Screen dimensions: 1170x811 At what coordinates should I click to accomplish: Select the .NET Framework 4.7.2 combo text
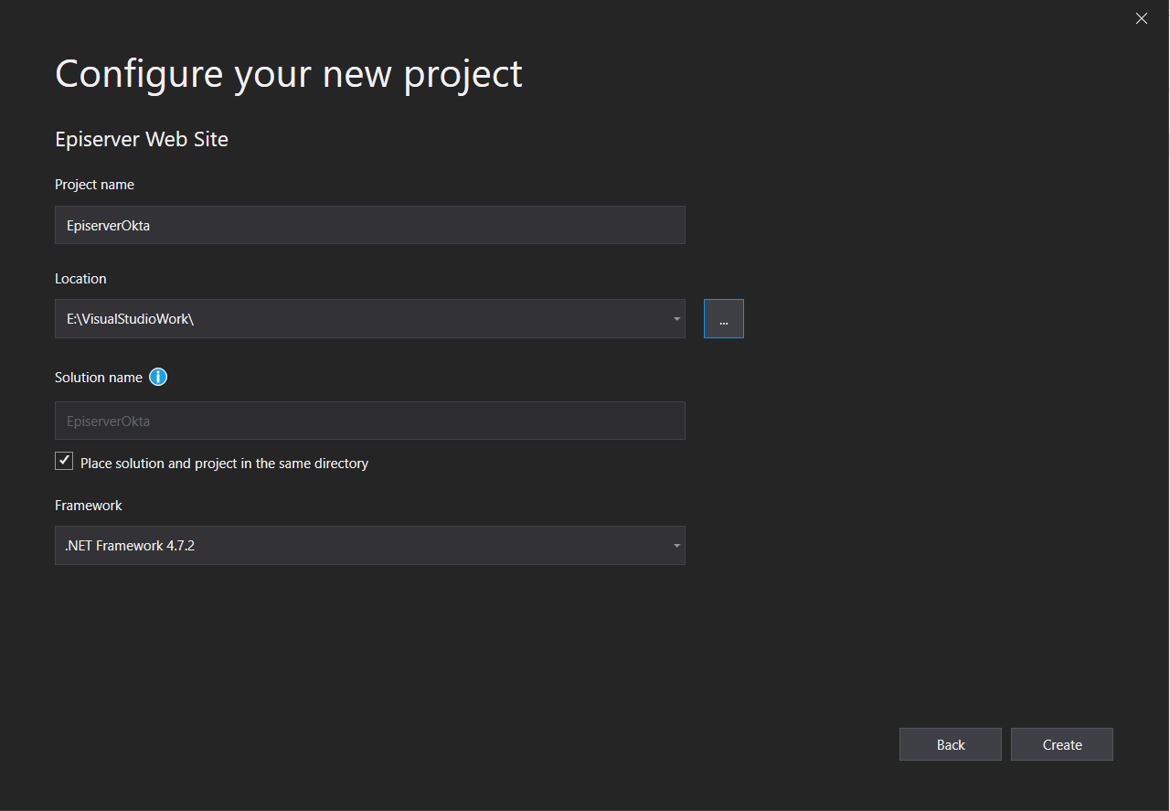click(130, 546)
